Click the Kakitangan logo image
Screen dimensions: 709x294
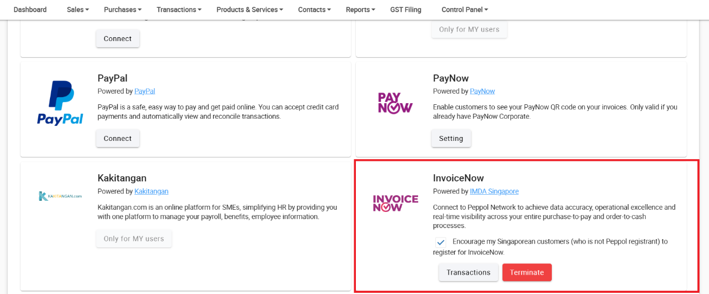pos(60,196)
